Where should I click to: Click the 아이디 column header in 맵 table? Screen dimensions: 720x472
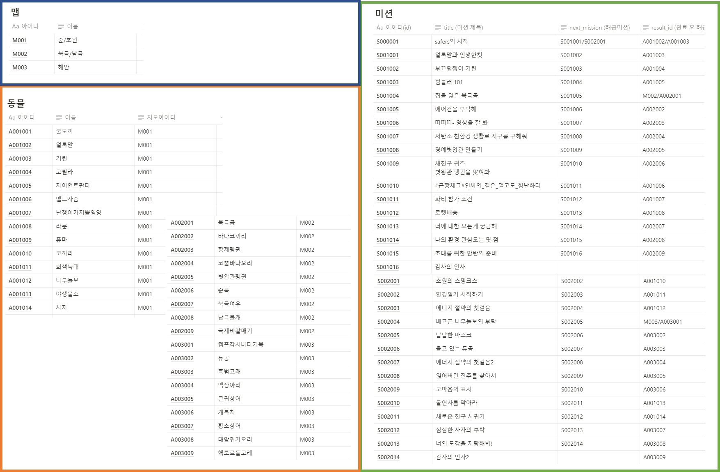(25, 26)
